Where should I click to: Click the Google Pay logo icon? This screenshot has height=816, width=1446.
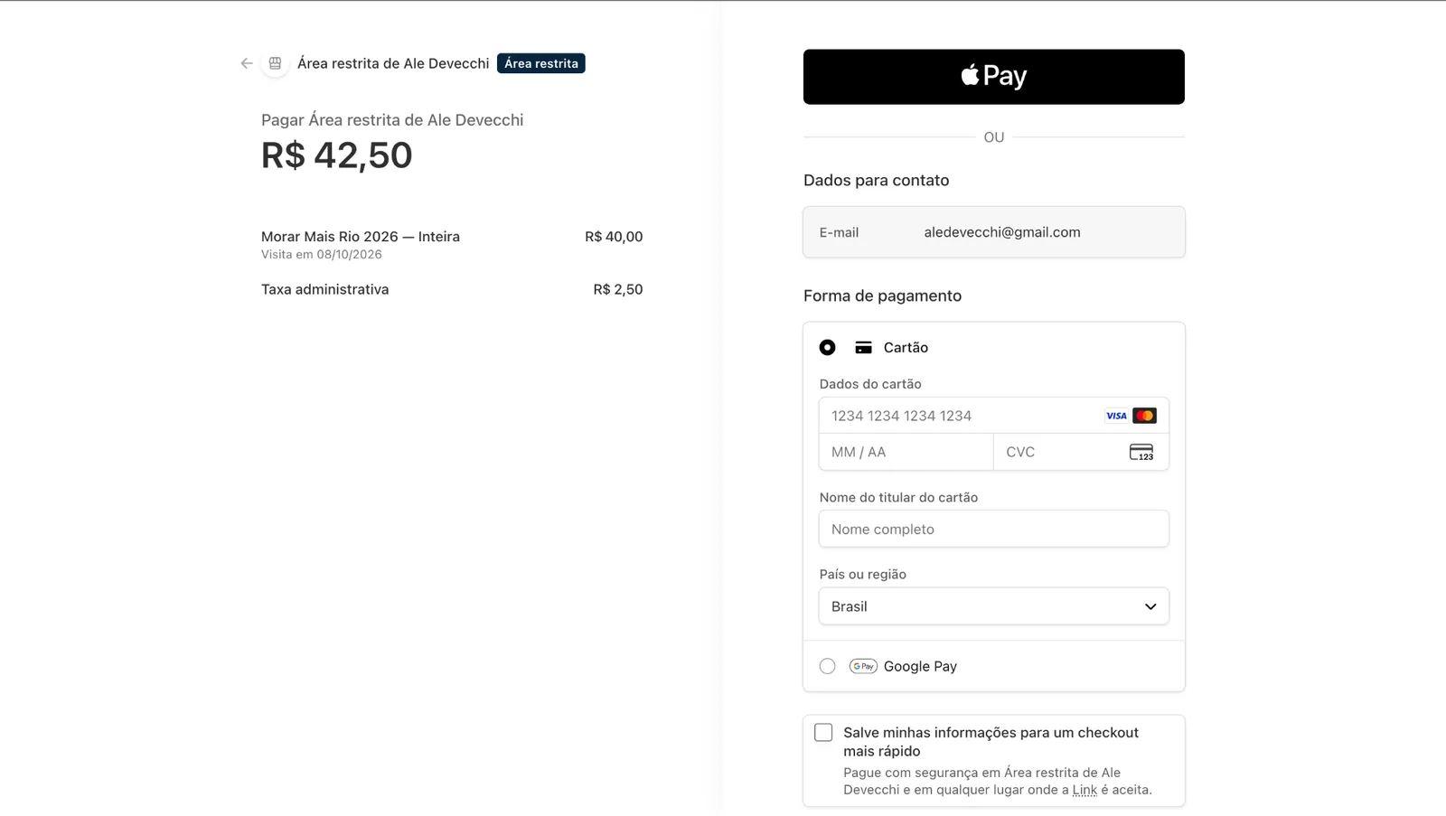[863, 666]
